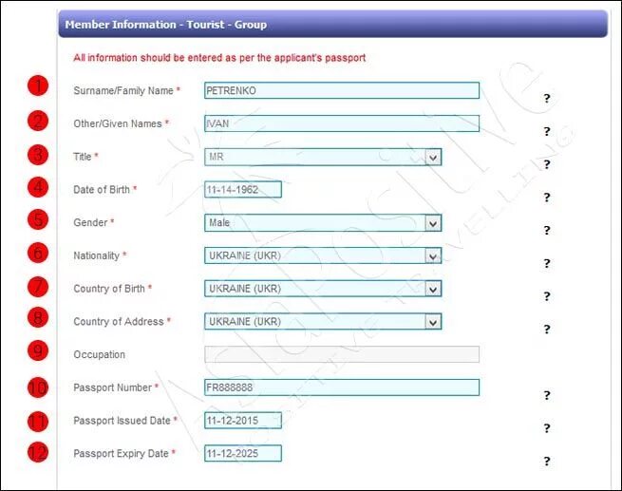Screen dimensions: 622x491
Task: Click the help icon for Date of Birth
Action: pyautogui.click(x=547, y=198)
